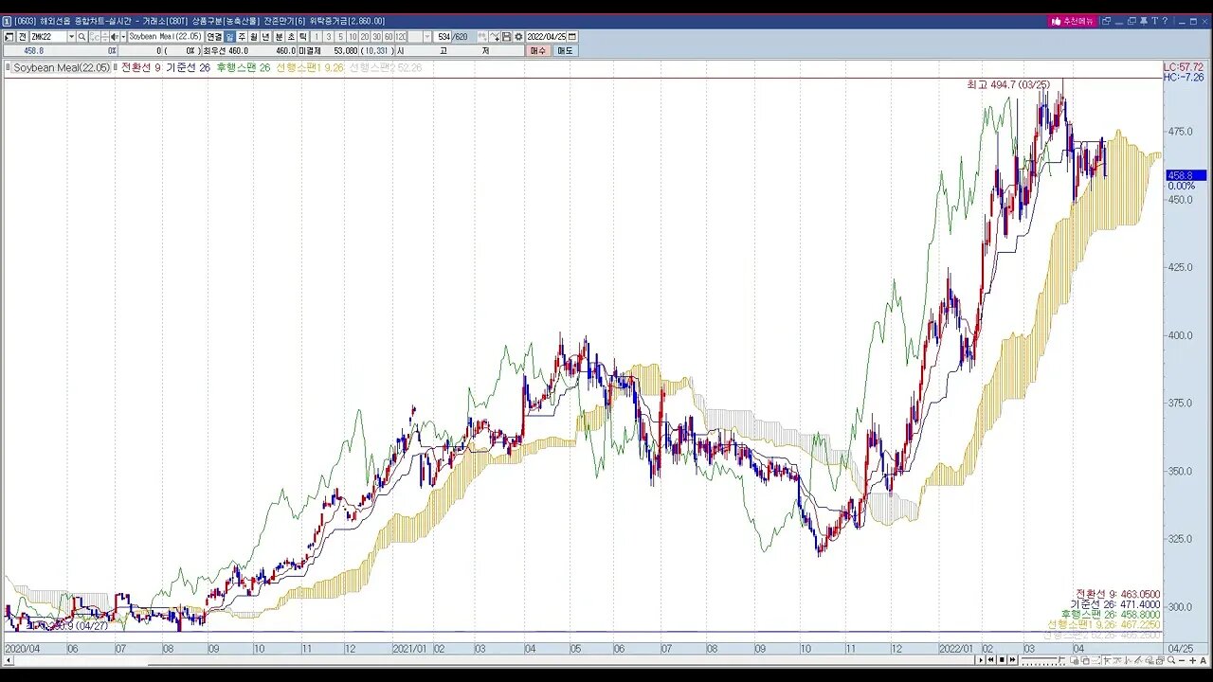The height and width of the screenshot is (682, 1213).
Task: Select the 년 (yearly) period button
Action: (265, 37)
